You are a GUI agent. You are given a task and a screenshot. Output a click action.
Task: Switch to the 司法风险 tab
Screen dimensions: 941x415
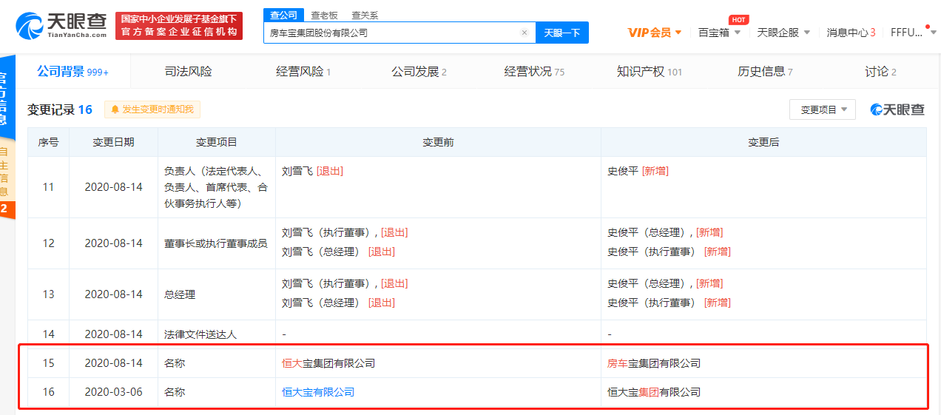tap(188, 72)
